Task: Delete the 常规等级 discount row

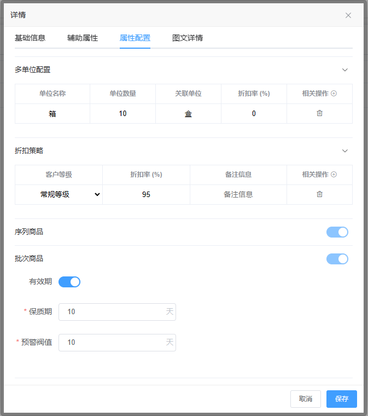Action: pos(320,194)
